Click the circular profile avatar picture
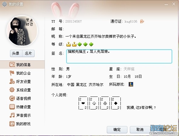Viewport: 179px width, 136px height. (22, 31)
